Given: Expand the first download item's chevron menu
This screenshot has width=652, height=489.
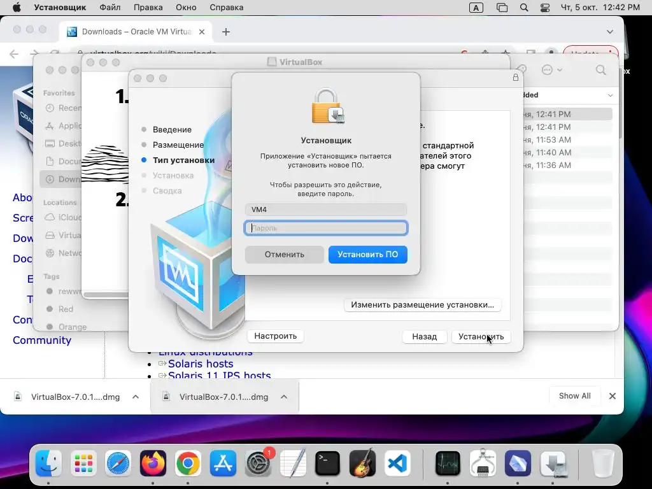Looking at the screenshot, I should click(x=136, y=397).
